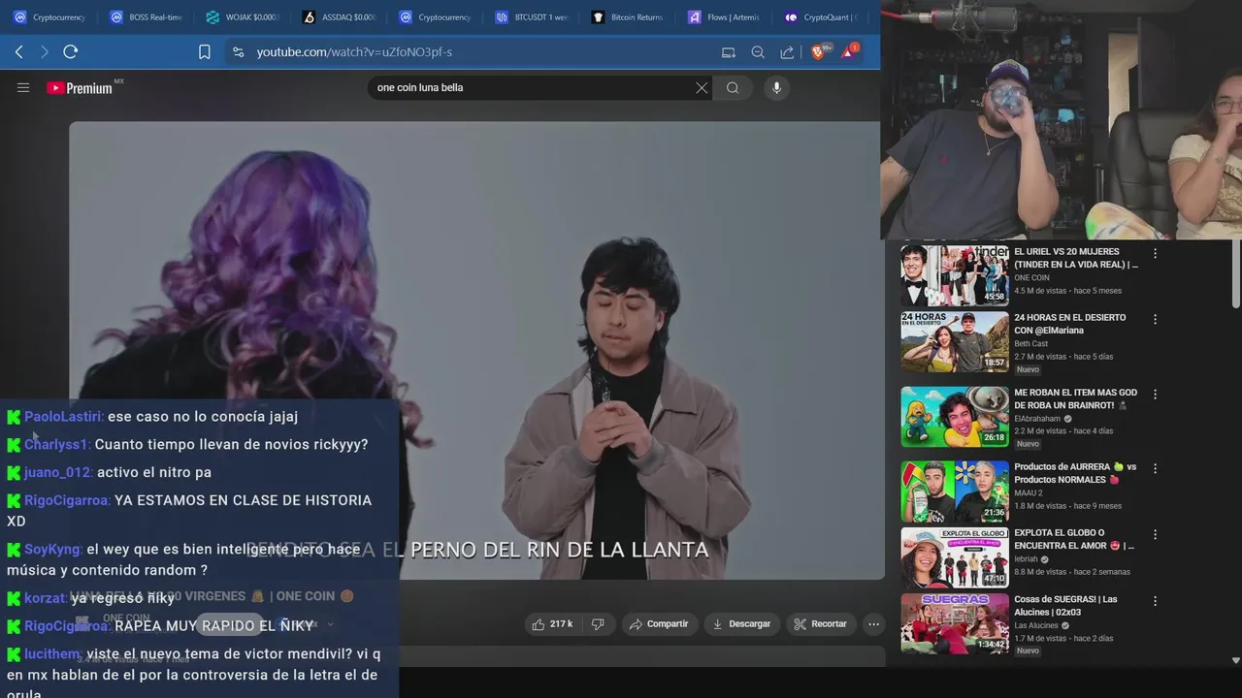Click the AURRERA products video thumbnail

[x=955, y=491]
